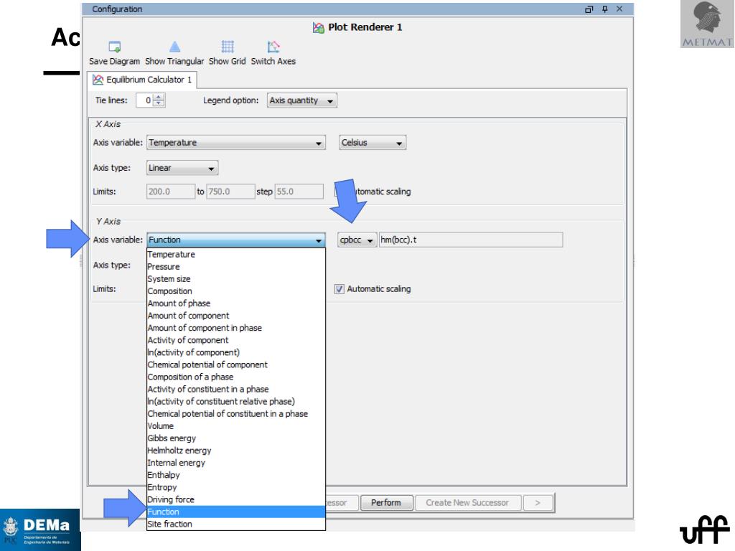Select Activity of component option

coord(235,340)
